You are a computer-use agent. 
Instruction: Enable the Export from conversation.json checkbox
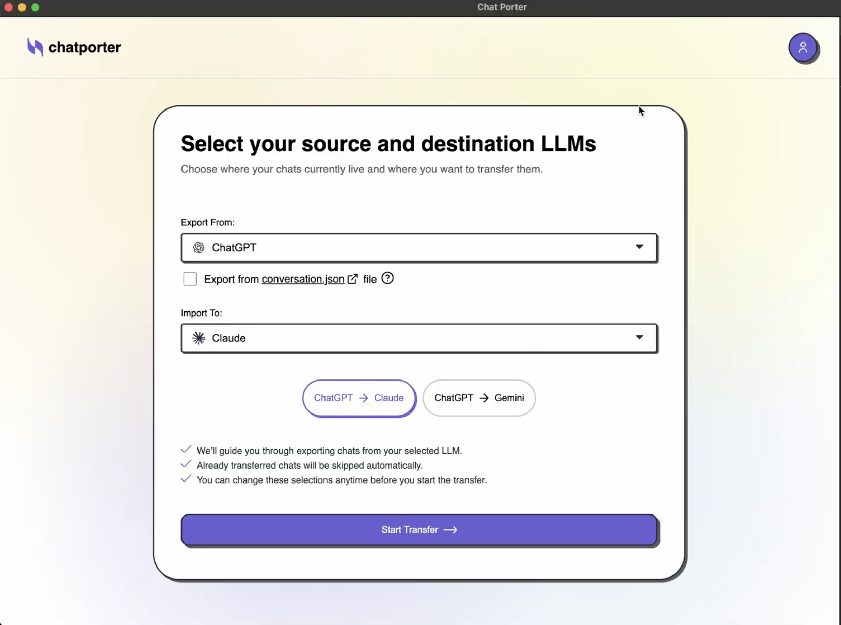point(190,278)
